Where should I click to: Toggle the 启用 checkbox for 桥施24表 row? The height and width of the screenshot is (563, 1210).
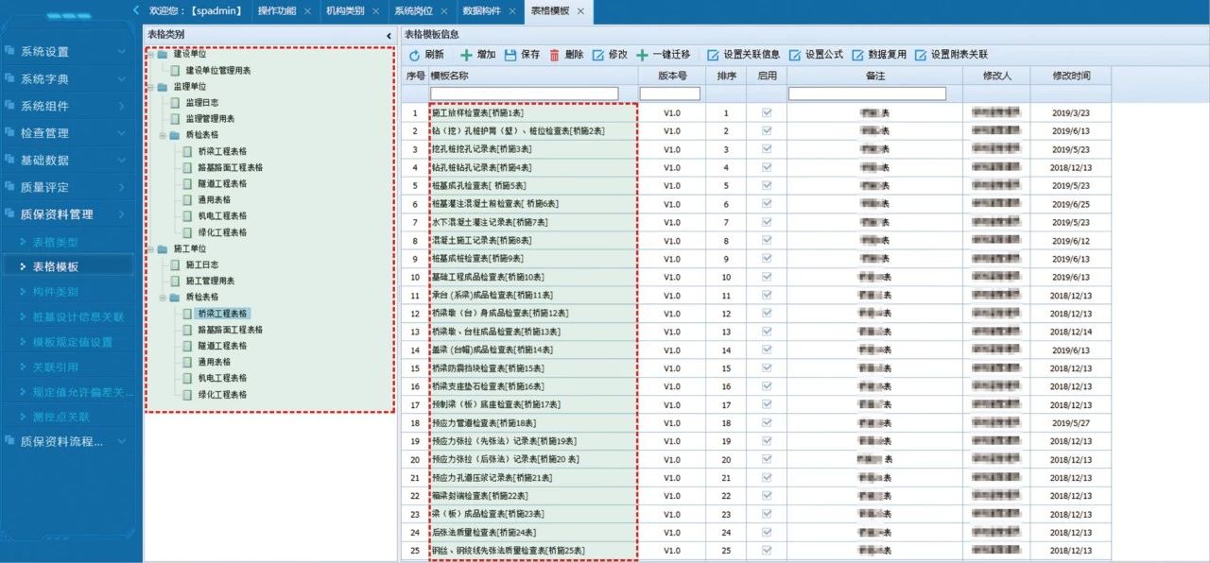[x=767, y=532]
